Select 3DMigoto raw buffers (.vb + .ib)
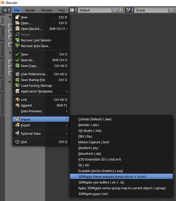Screen dimensions: 176x201 coord(121,182)
